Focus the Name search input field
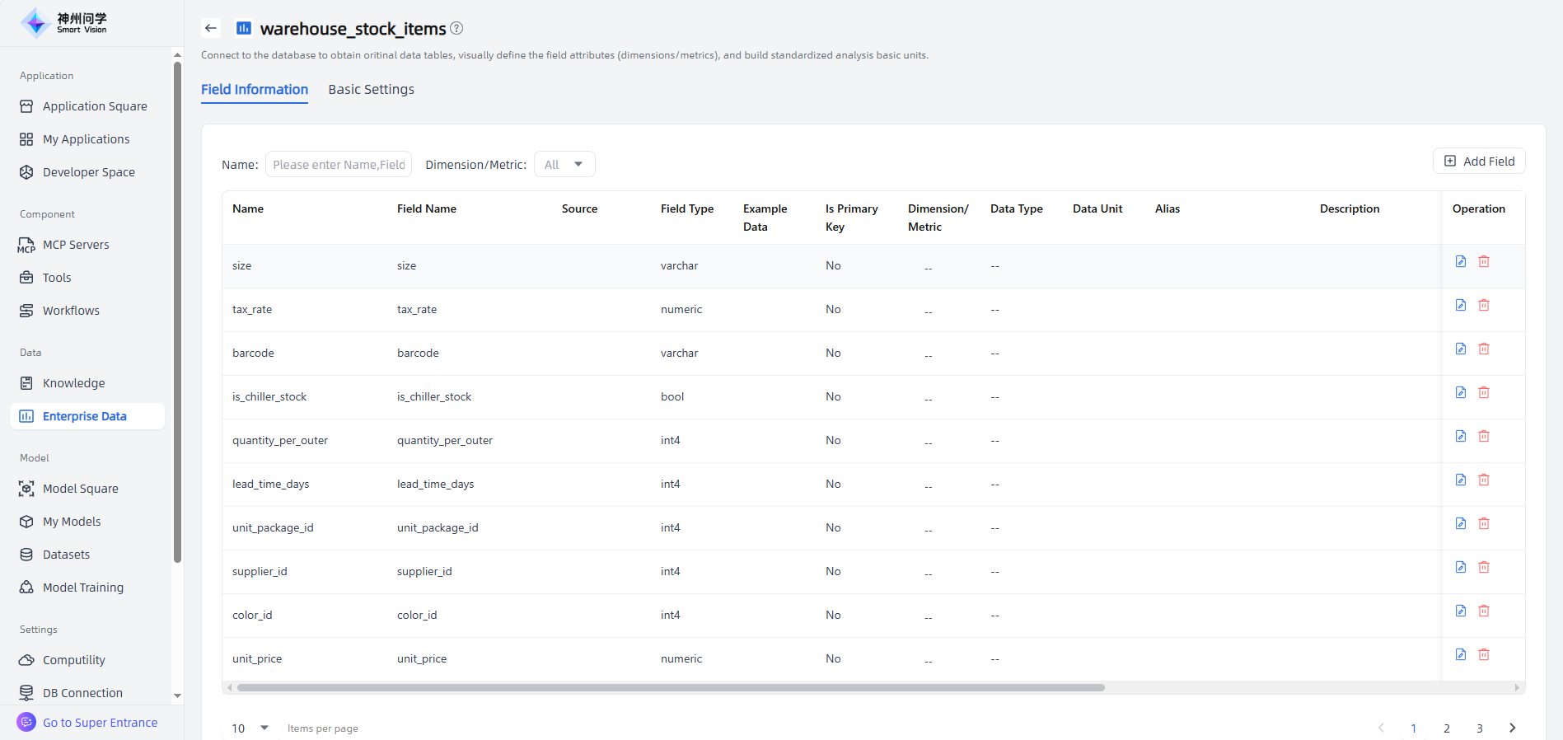 339,165
